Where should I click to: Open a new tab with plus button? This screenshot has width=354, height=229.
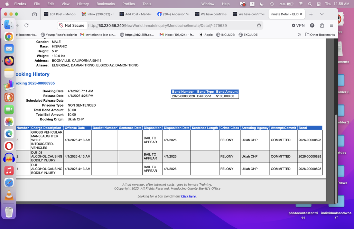[311, 14]
